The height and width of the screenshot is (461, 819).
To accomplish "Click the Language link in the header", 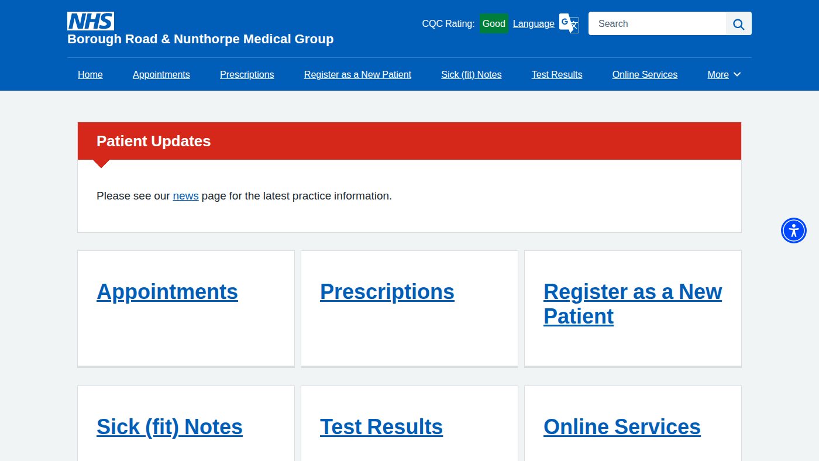I will click(x=534, y=23).
